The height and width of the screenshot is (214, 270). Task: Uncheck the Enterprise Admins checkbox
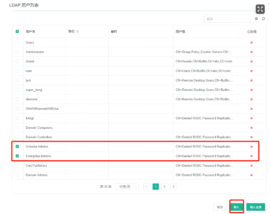(17, 156)
